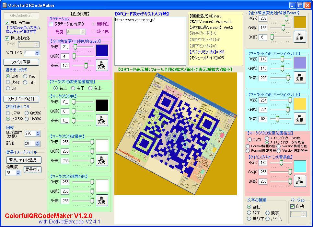The width and height of the screenshot is (313, 227).
Task: Click lavender swatch in マーク(小) group
Action: tap(300, 63)
